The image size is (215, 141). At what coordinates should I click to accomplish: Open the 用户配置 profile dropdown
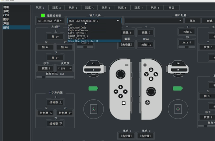pyautogui.click(x=154, y=21)
